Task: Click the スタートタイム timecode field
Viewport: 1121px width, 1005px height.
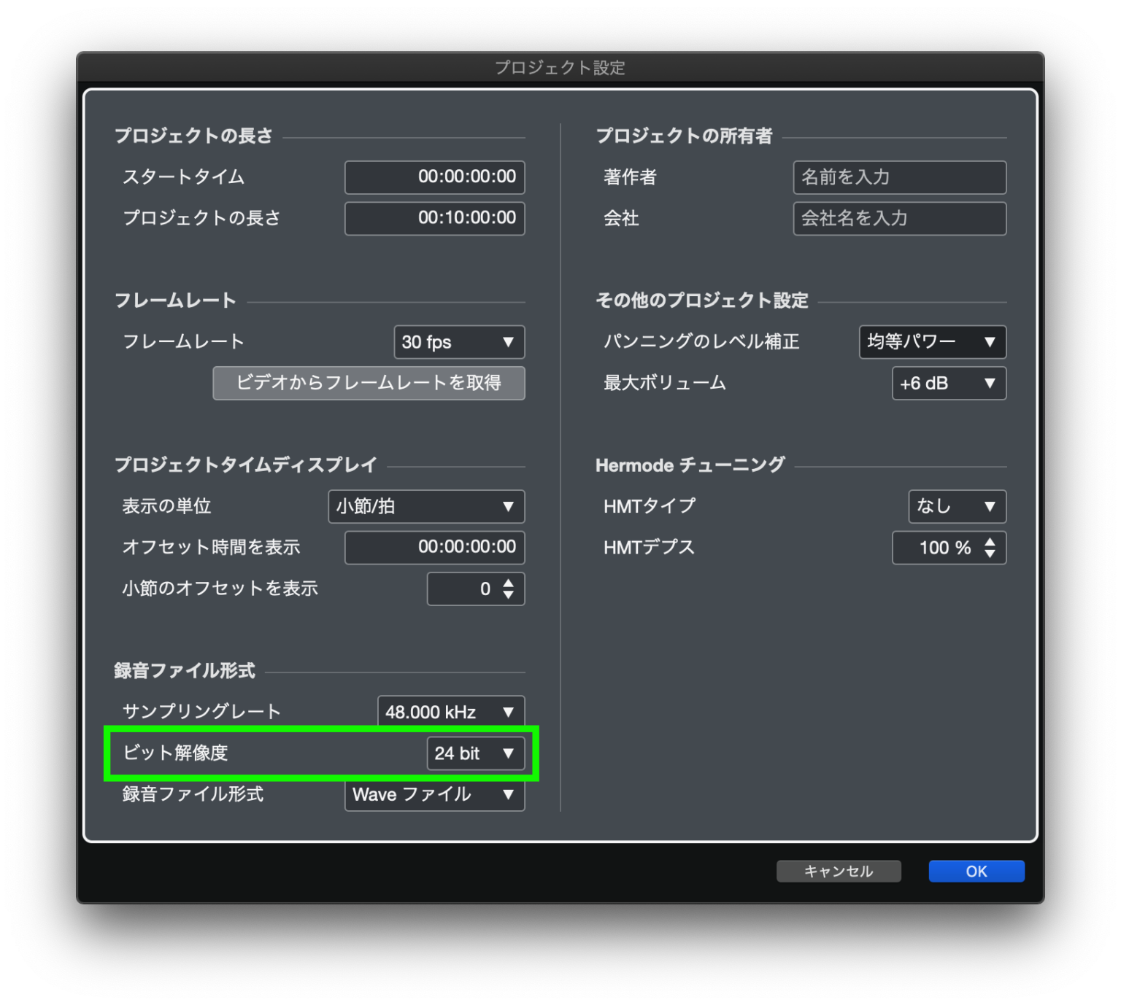Action: click(434, 177)
